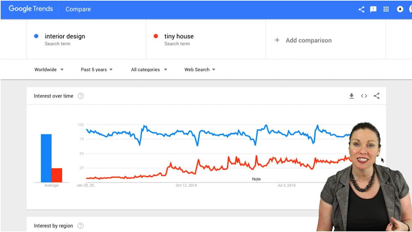Click the share icon in the header
412x232 pixels.
[361, 9]
